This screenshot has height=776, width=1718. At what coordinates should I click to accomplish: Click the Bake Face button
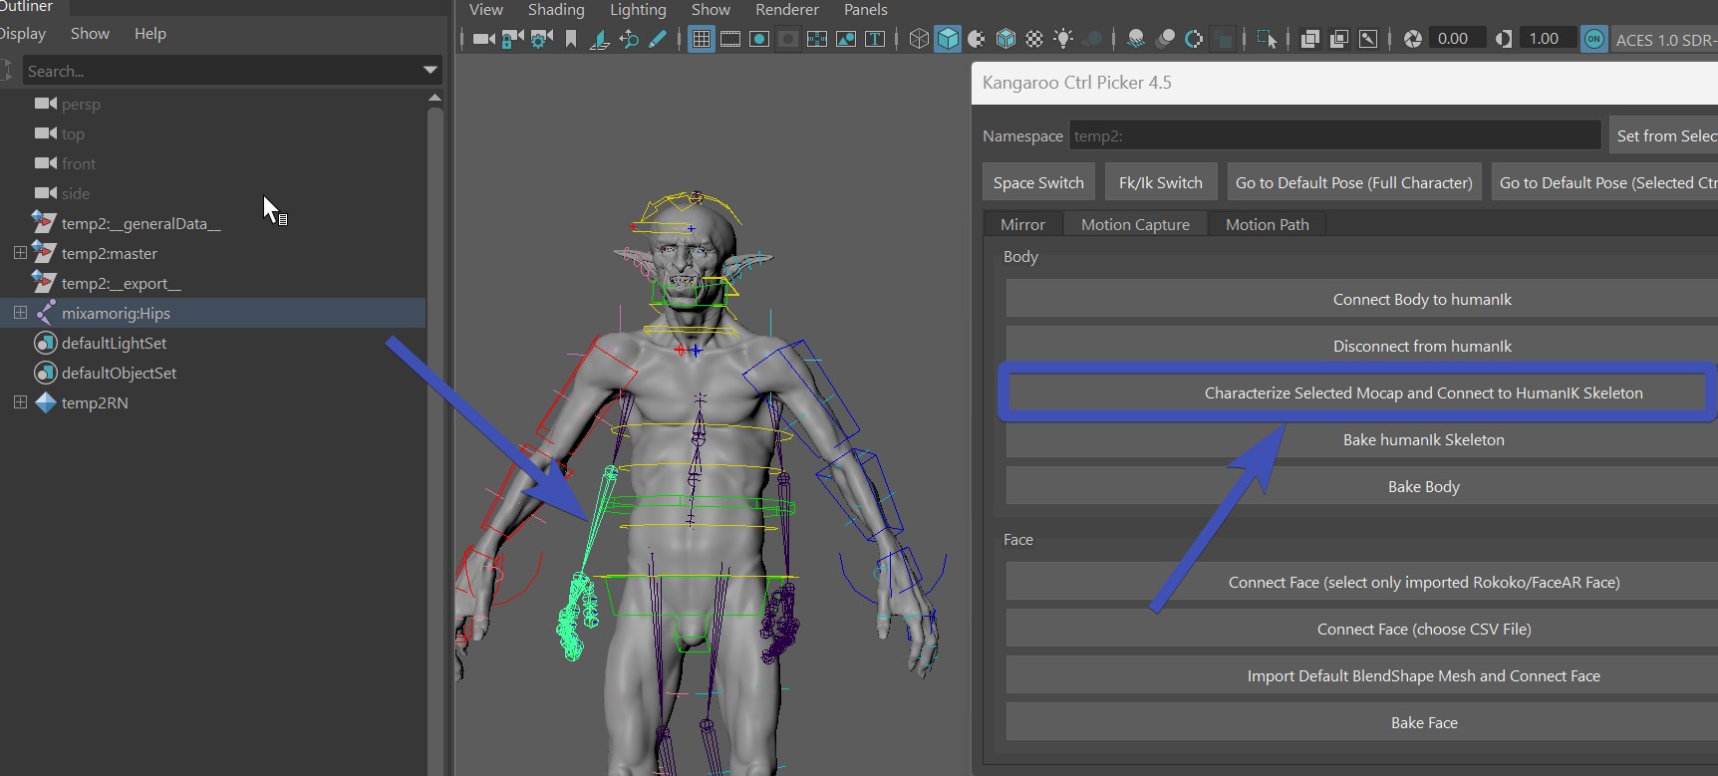(x=1361, y=722)
